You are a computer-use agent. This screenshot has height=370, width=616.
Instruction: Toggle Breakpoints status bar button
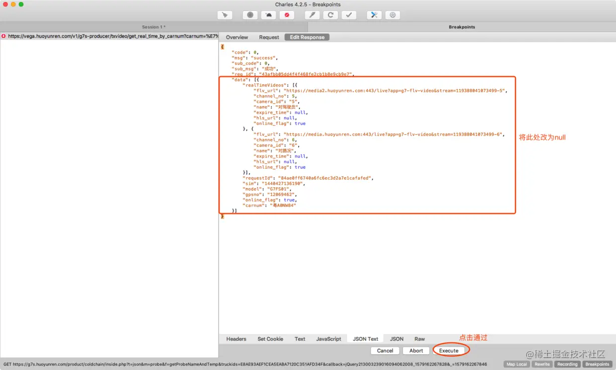tap(597, 364)
